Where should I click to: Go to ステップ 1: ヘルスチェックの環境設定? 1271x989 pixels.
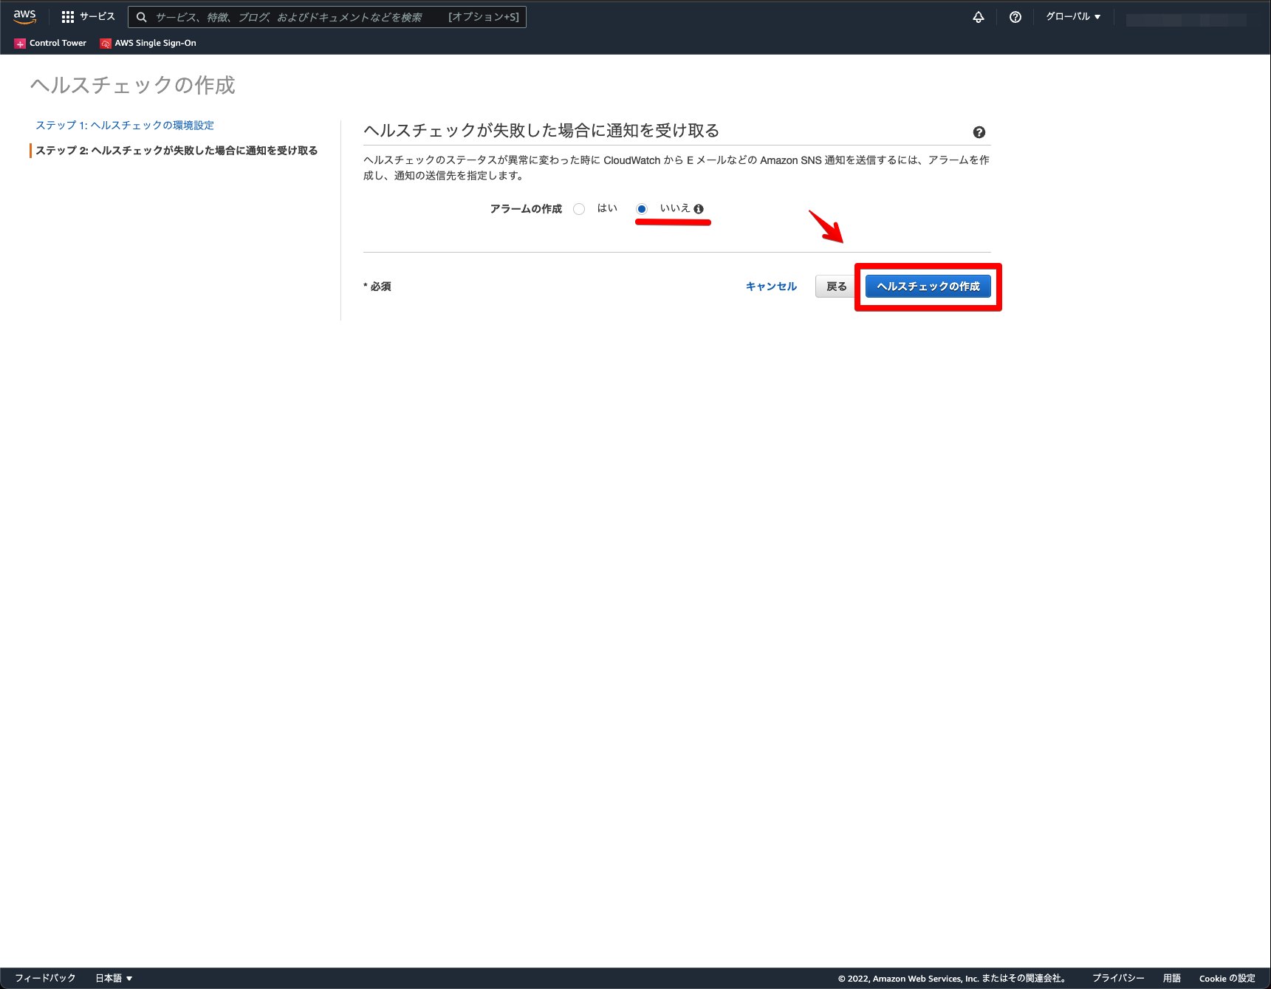[x=125, y=126]
